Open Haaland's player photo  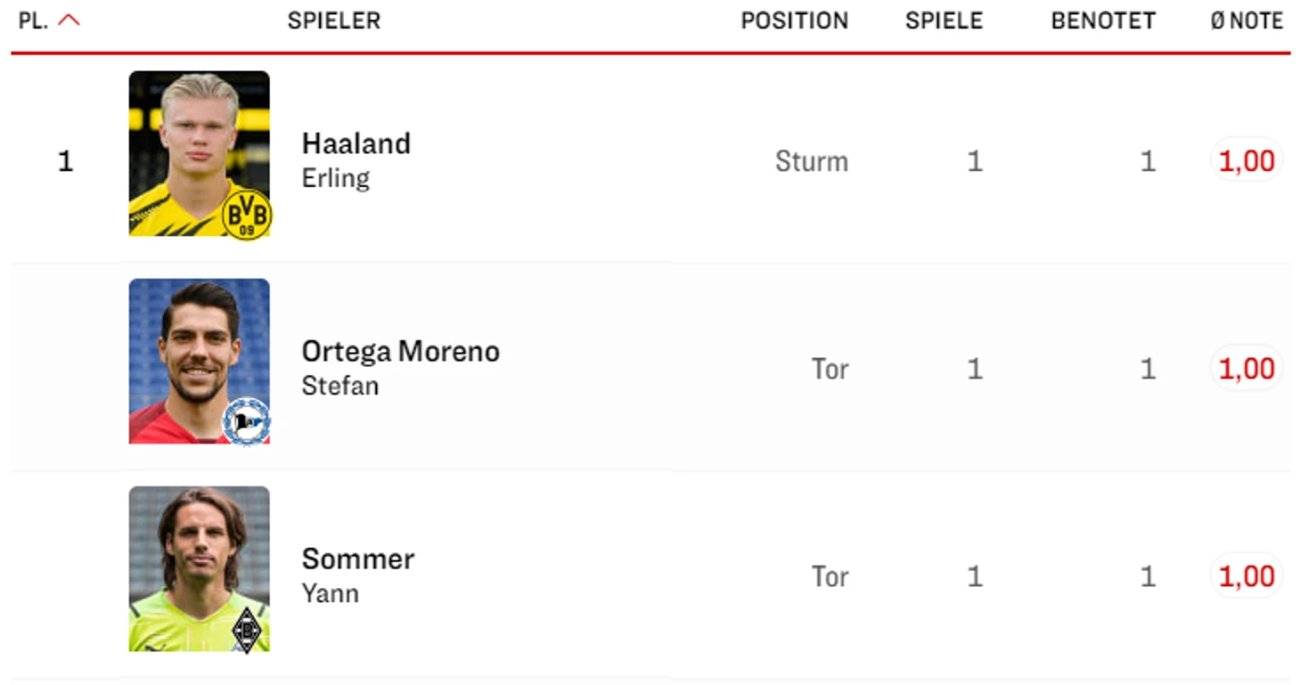click(199, 153)
